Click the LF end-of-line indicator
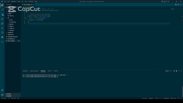 [160, 98]
